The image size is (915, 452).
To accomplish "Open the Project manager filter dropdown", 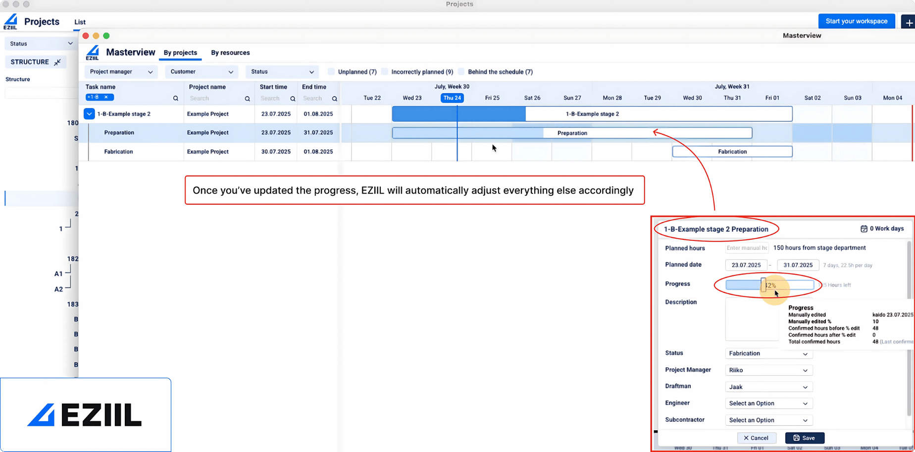I will click(x=121, y=72).
